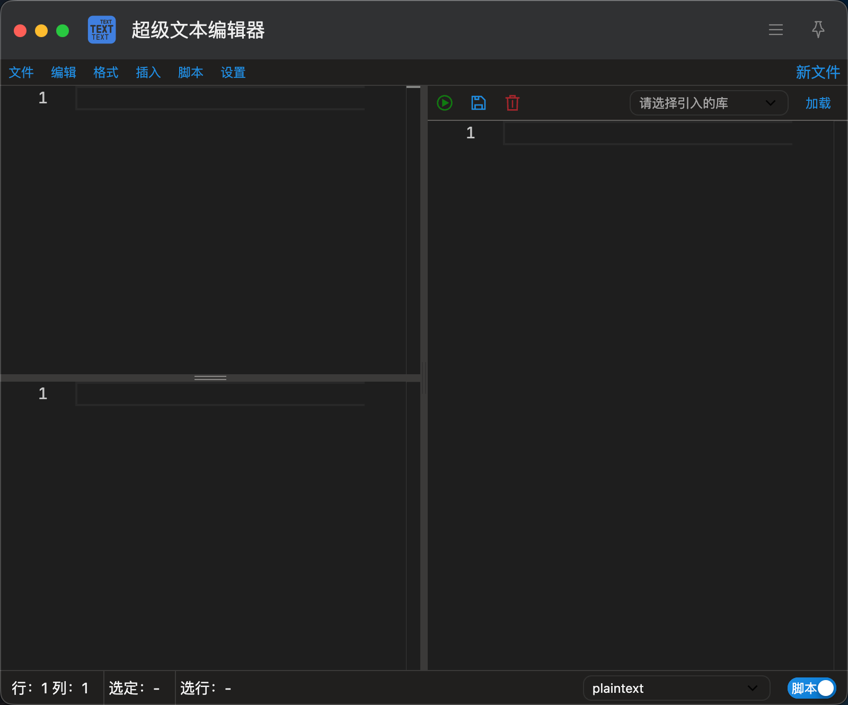Viewport: 848px width, 705px height.
Task: Click the pin window icon in the title bar
Action: pos(818,30)
